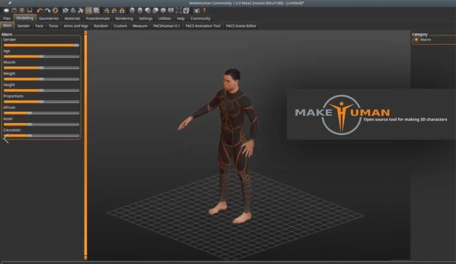
Task: Click the Save toolbar icon
Action: coord(22,10)
